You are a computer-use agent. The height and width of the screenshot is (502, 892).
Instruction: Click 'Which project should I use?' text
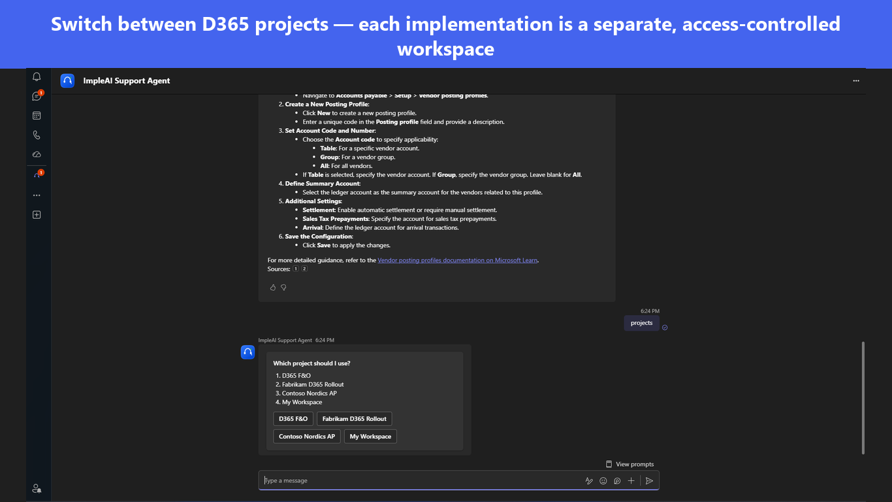click(311, 363)
